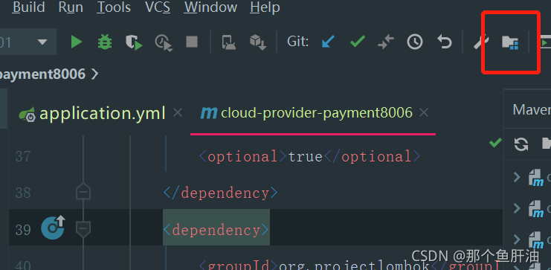
Task: Close the application.yml tab
Action: (178, 113)
